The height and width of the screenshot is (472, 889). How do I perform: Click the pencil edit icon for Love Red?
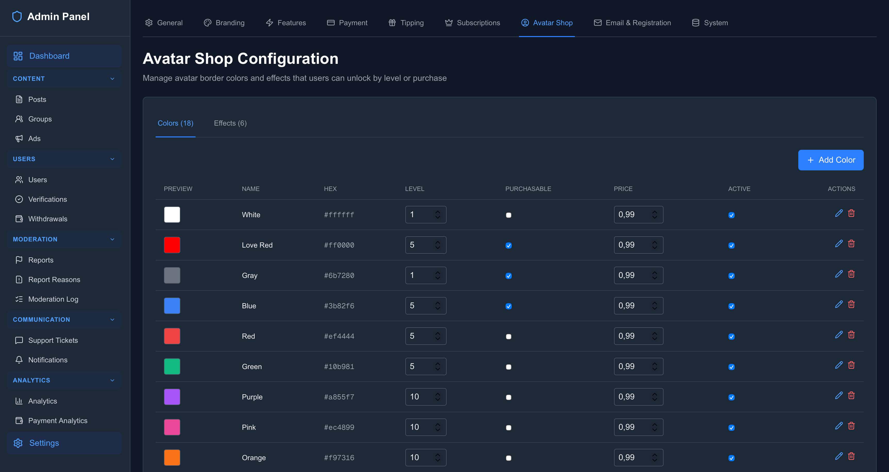coord(838,244)
